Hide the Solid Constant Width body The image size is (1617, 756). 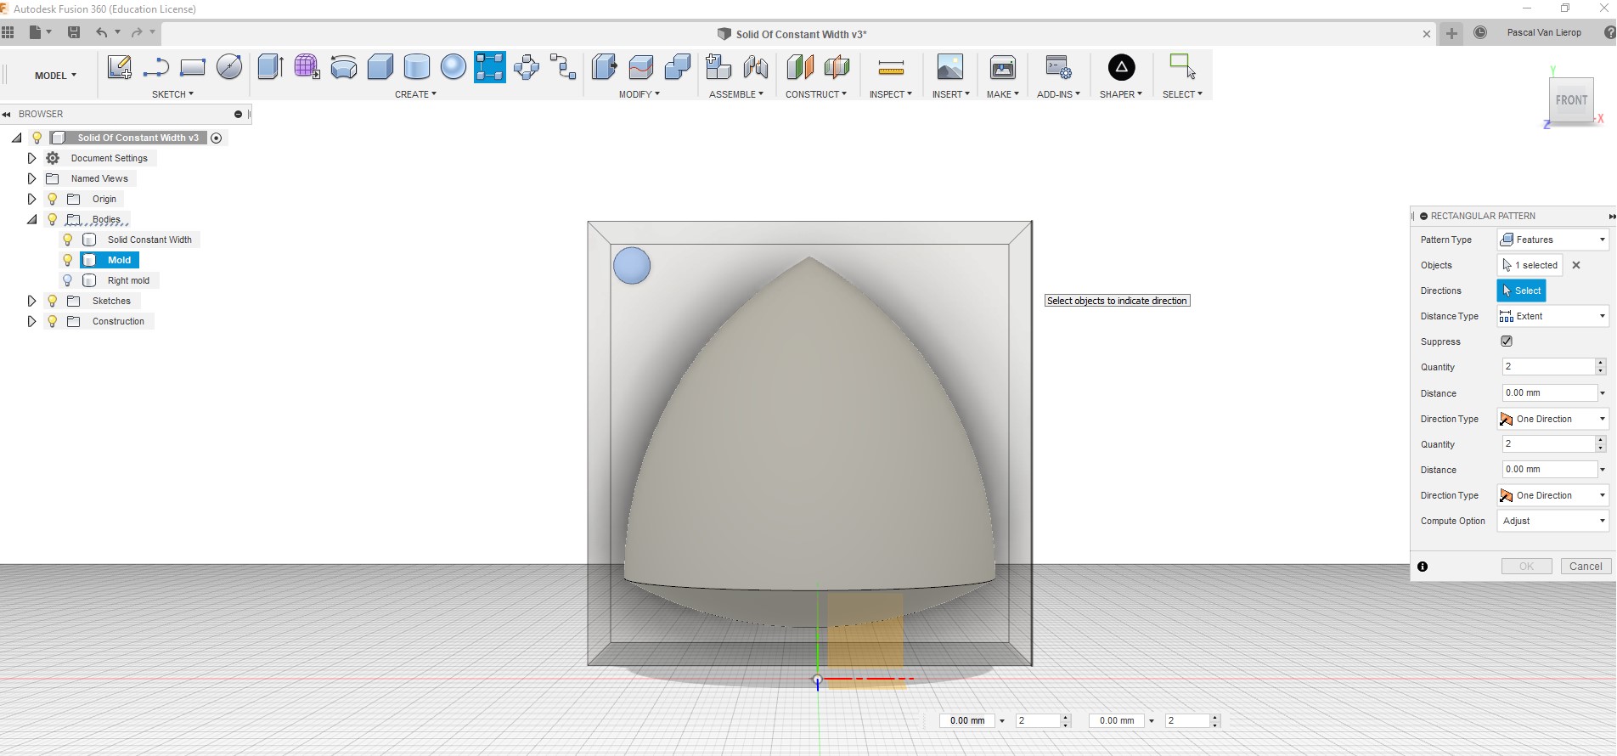68,240
